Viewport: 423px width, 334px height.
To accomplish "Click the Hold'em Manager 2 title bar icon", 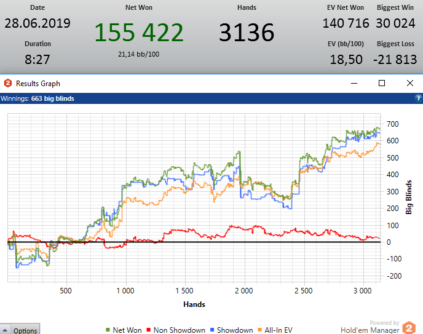I will [8, 83].
